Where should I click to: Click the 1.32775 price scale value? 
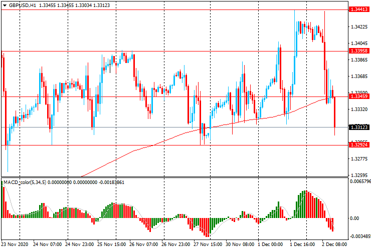point(359,159)
